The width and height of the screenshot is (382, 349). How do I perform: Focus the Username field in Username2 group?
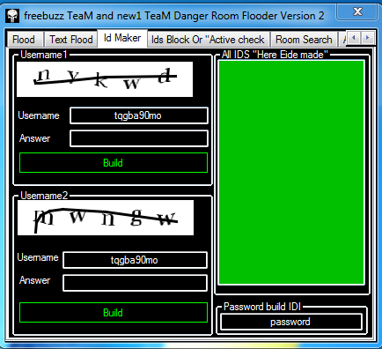pyautogui.click(x=135, y=260)
